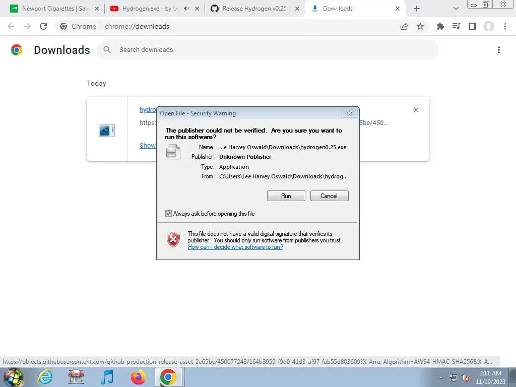Click the red shield warning icon

coord(173,239)
